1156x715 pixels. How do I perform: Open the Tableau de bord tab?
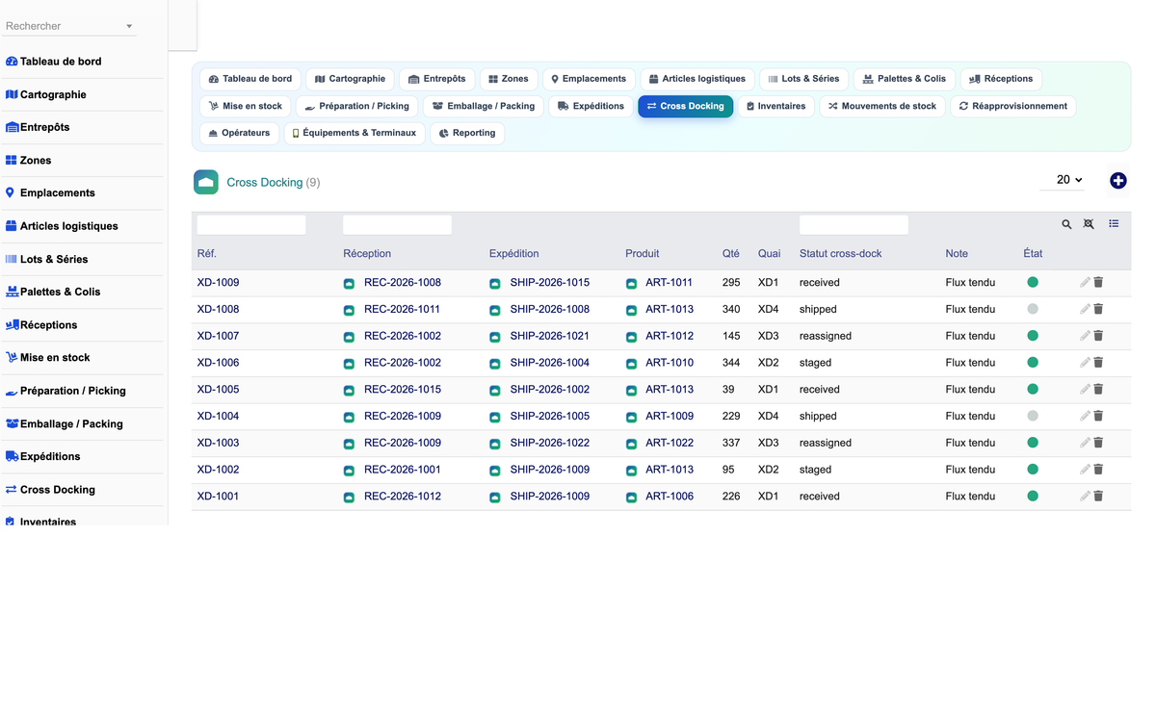[x=250, y=79]
